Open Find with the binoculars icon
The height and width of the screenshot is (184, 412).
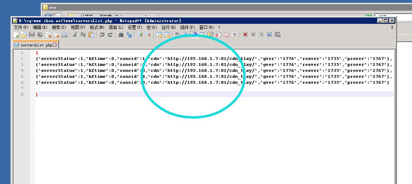[x=121, y=35]
